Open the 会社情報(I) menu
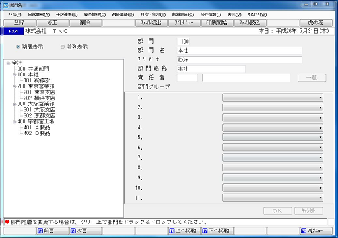This screenshot has width=338, height=238. pos(211,15)
